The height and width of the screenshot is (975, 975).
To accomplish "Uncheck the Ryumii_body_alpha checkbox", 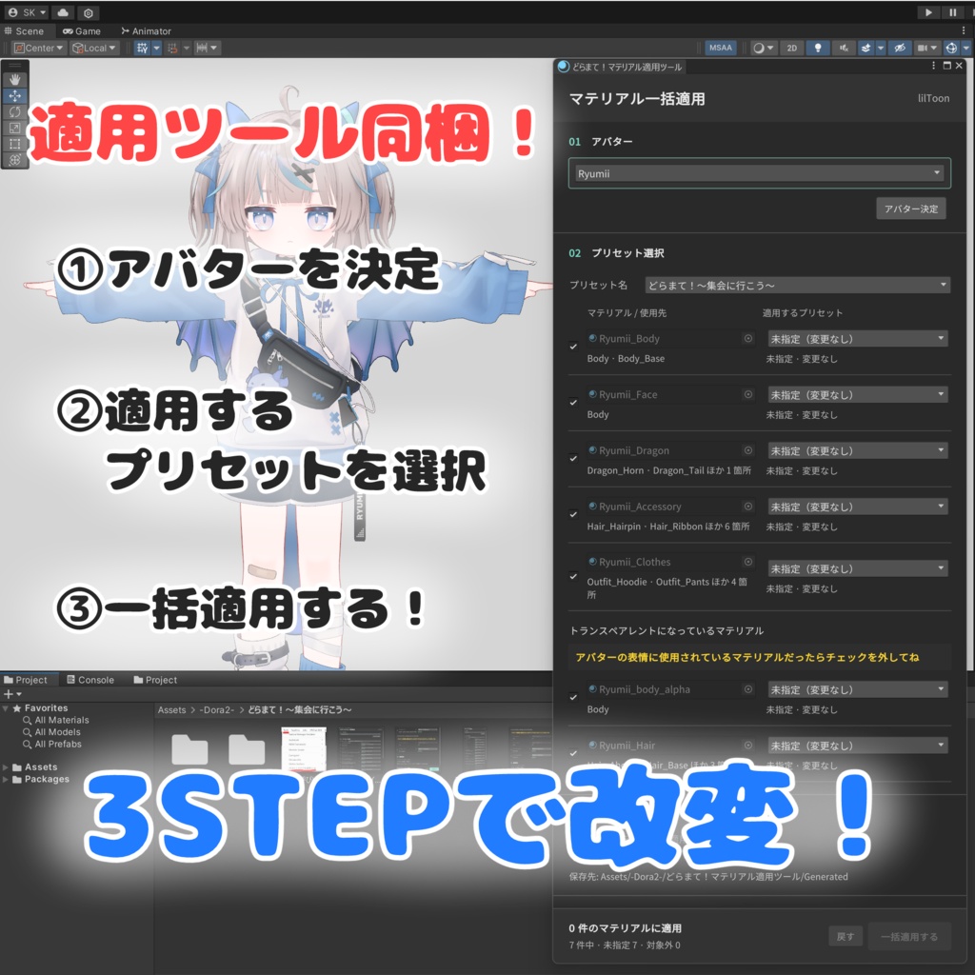I will click(x=573, y=697).
